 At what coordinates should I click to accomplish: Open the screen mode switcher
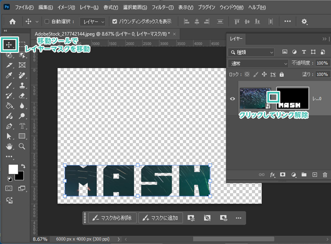click(22, 188)
